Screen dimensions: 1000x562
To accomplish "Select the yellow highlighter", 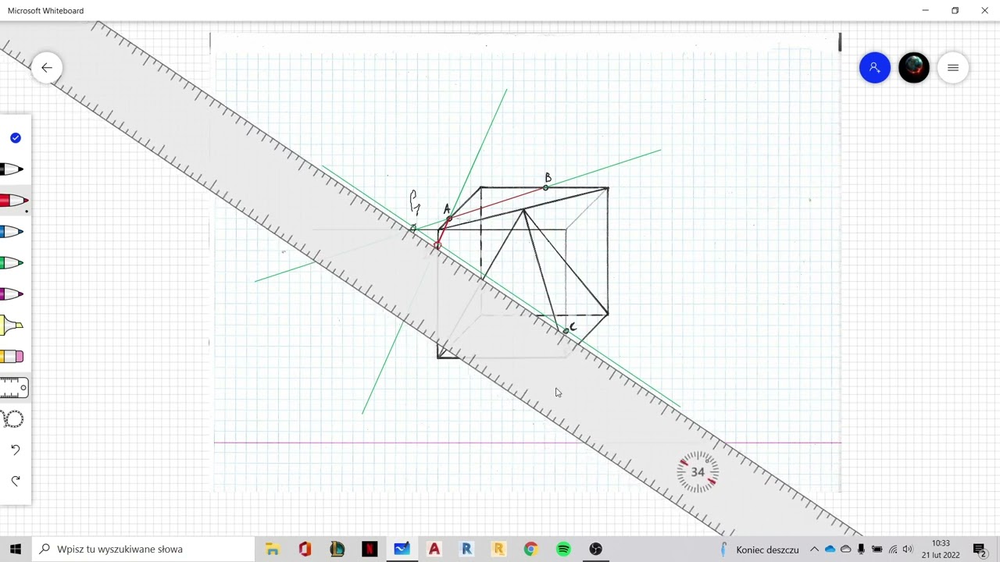I will tap(12, 325).
